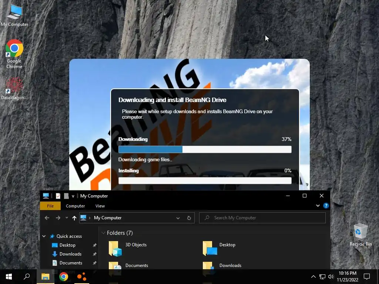Minimize the My Computer window
The width and height of the screenshot is (379, 284).
tap(288, 196)
